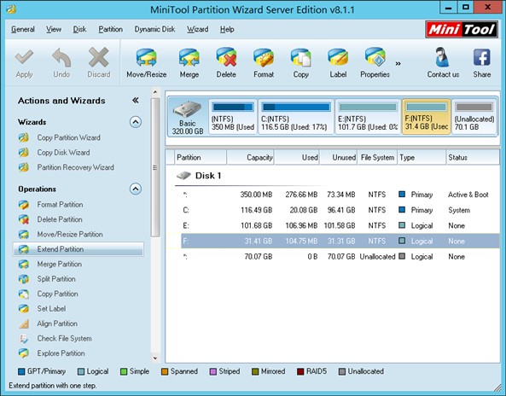
Task: Sort by the Capacity column header
Action: click(x=250, y=158)
